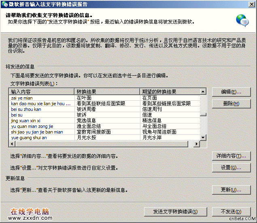The width and height of the screenshot is (257, 223).
Task: Click the conversion result '看到某些联结后面紧跟'
Action: pos(101,104)
